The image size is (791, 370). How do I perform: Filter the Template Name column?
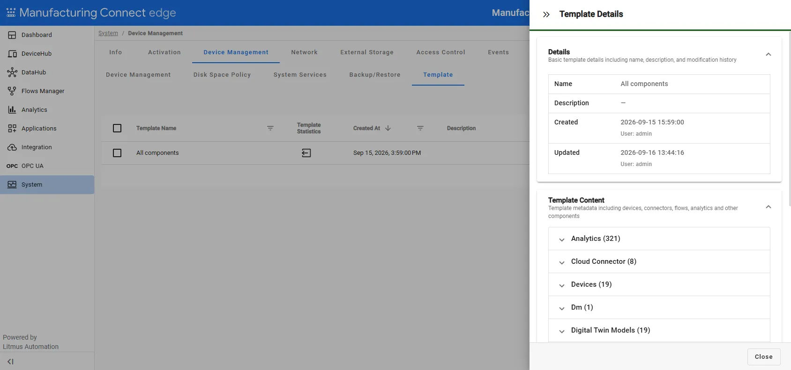pyautogui.click(x=270, y=128)
